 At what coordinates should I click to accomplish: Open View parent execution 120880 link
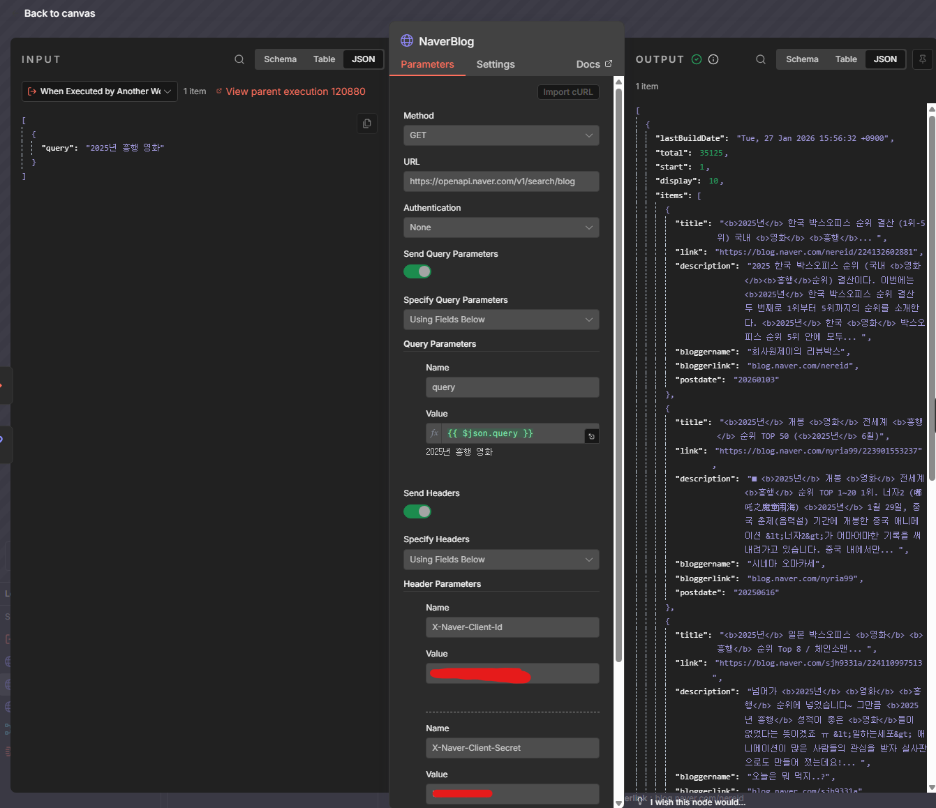[295, 91]
